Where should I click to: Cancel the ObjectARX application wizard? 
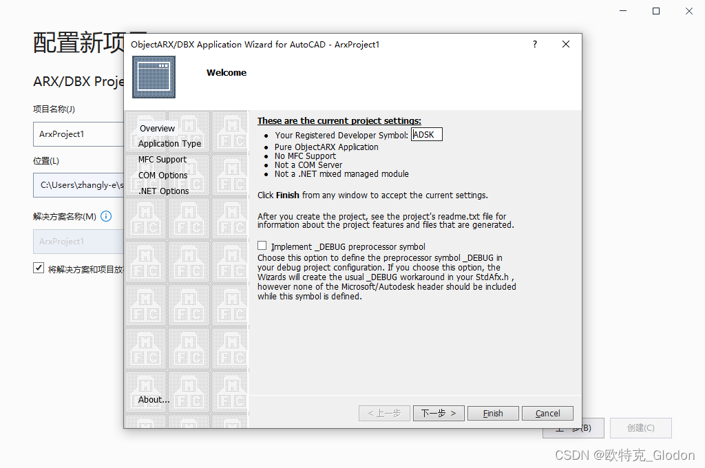point(547,413)
